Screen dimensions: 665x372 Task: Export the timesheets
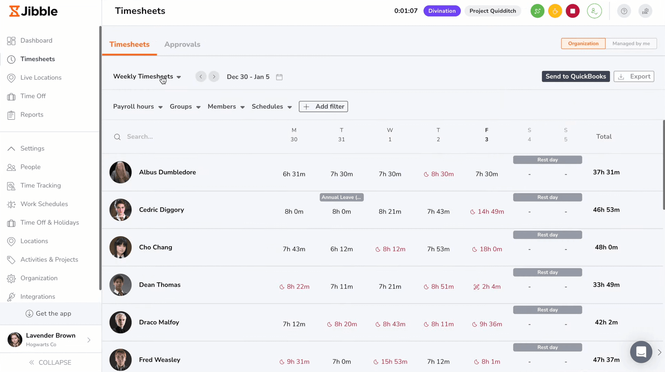(634, 76)
